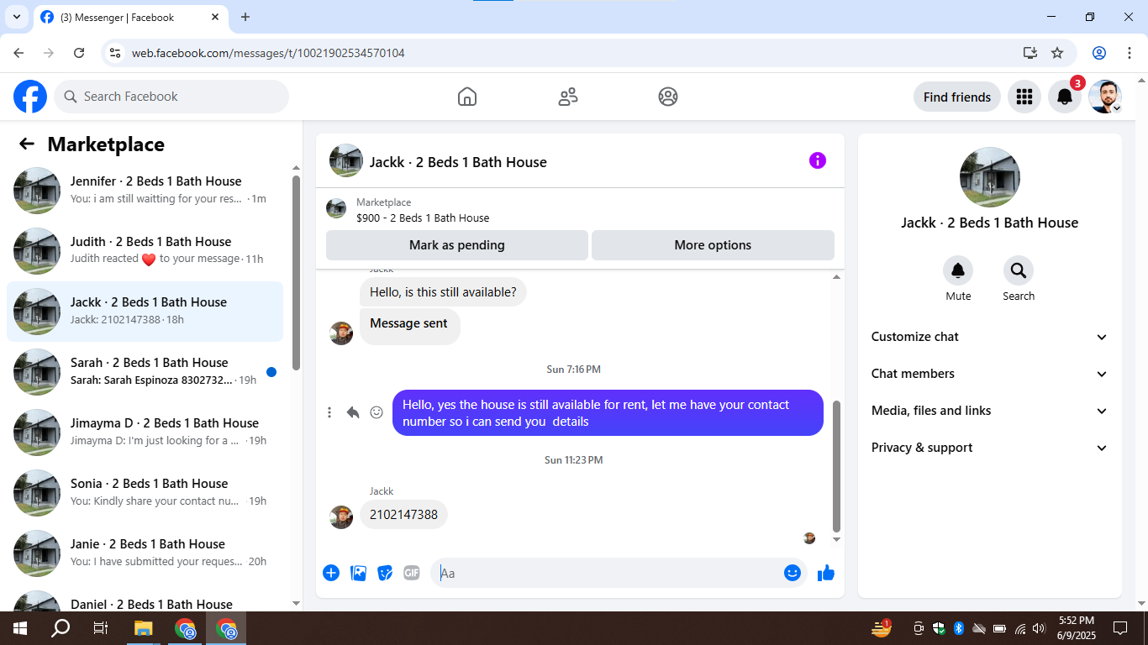Click the More options button

[x=713, y=245]
